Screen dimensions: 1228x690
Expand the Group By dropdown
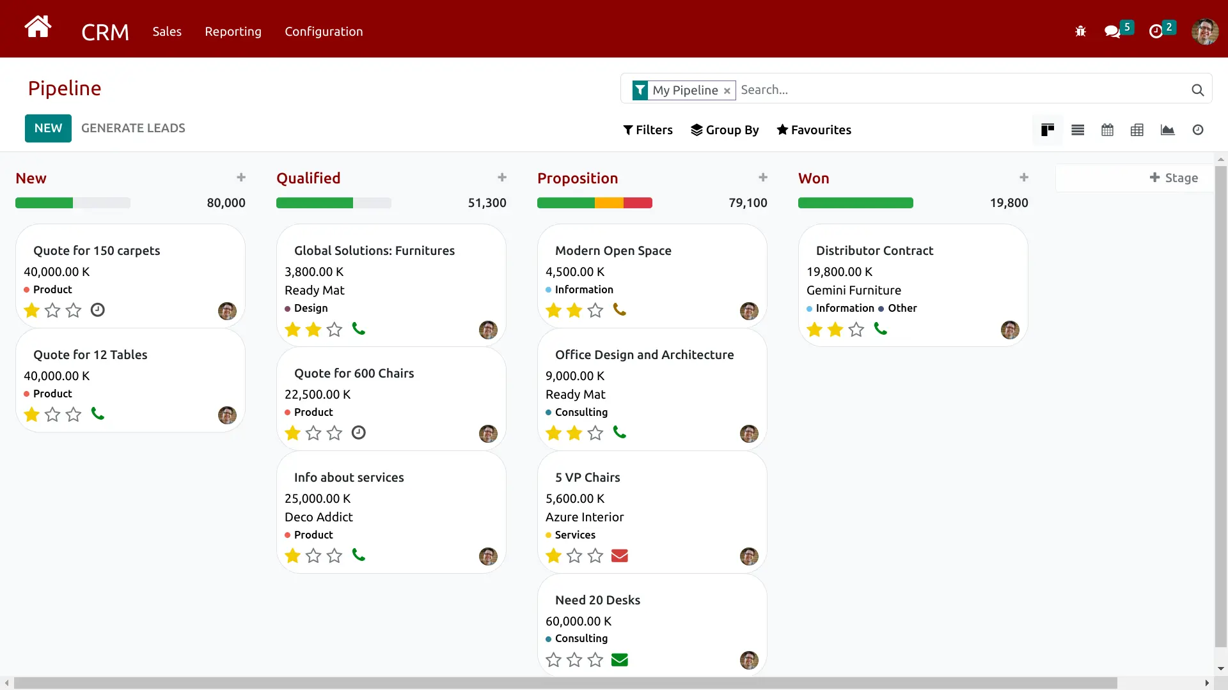tap(725, 130)
